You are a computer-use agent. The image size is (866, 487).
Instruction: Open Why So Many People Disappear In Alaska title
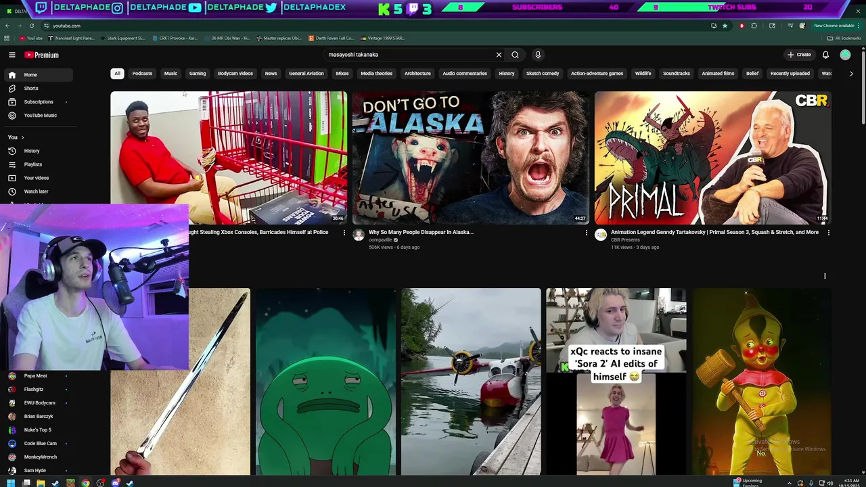(x=421, y=232)
